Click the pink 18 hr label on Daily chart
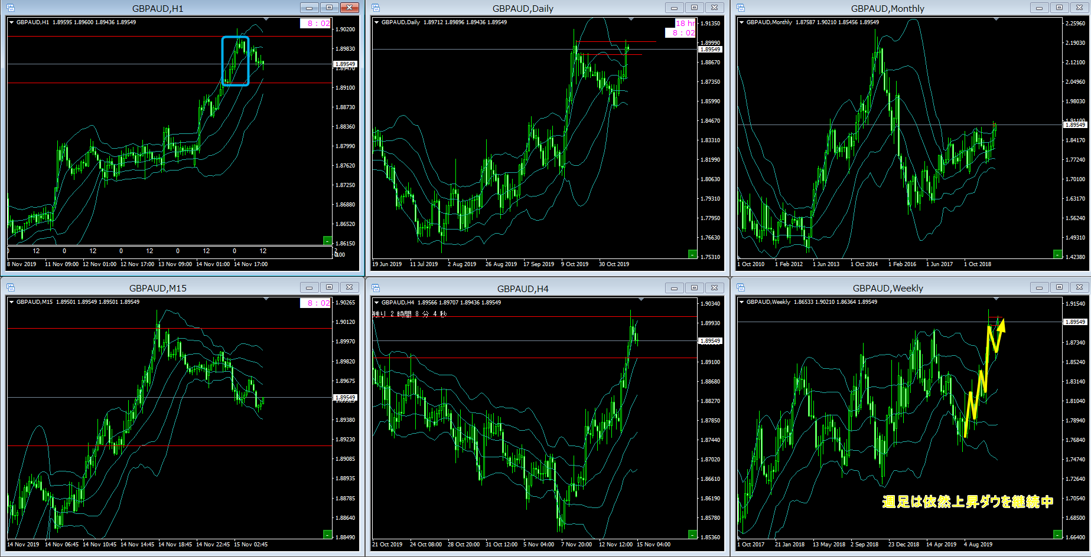 click(x=685, y=23)
